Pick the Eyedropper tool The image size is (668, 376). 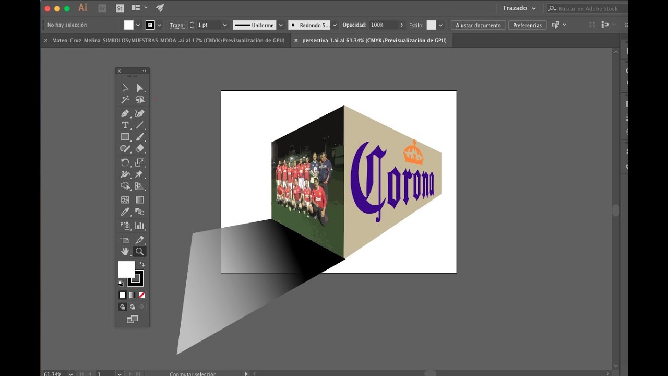pyautogui.click(x=125, y=212)
